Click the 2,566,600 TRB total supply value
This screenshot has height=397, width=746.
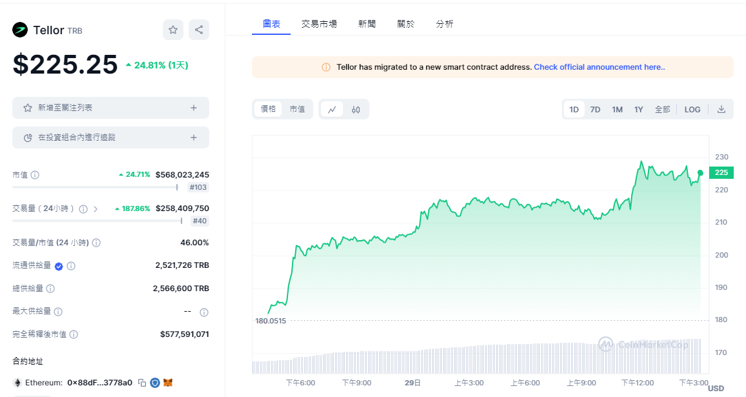(181, 289)
